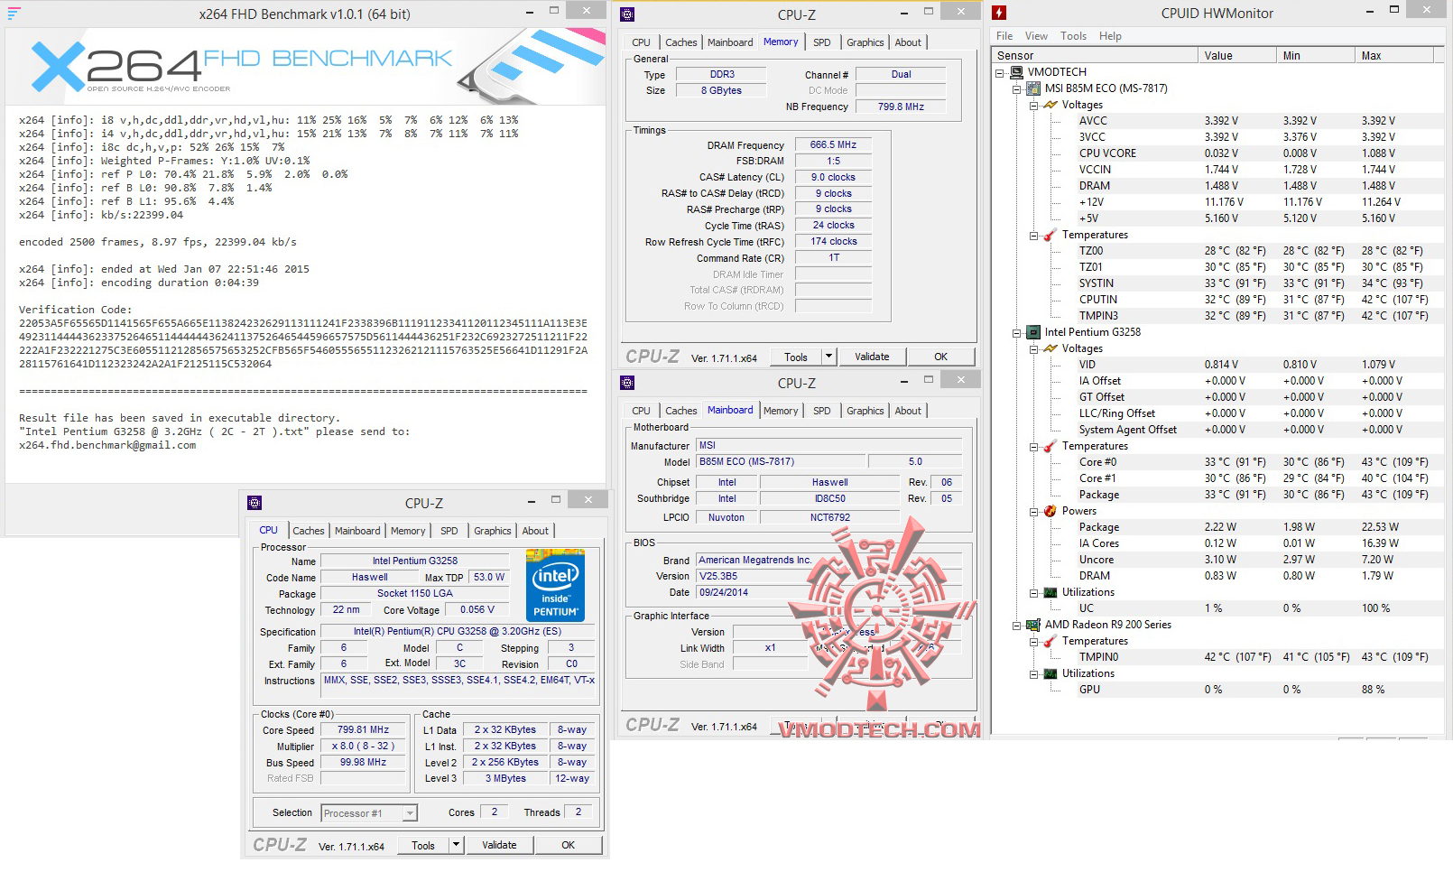Collapse Temperatures under Intel Pentium G3258

click(1033, 446)
